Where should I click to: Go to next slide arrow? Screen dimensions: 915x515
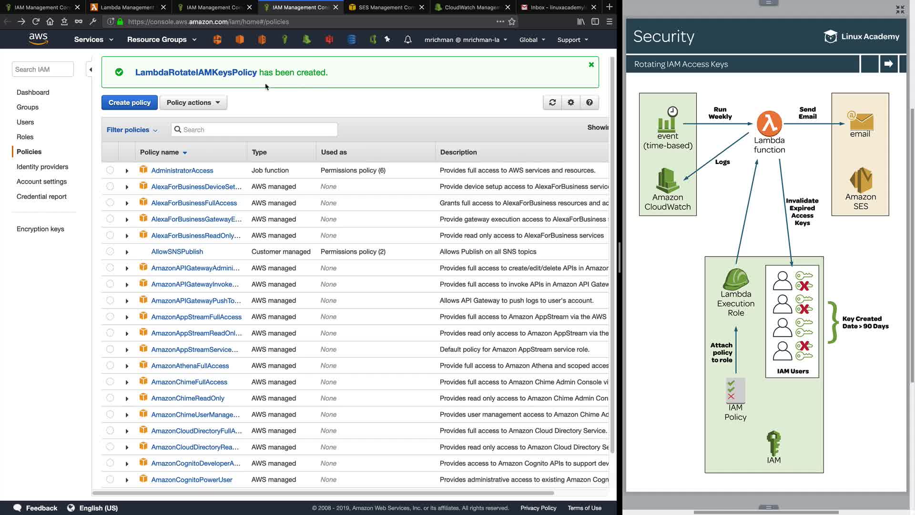coord(888,64)
